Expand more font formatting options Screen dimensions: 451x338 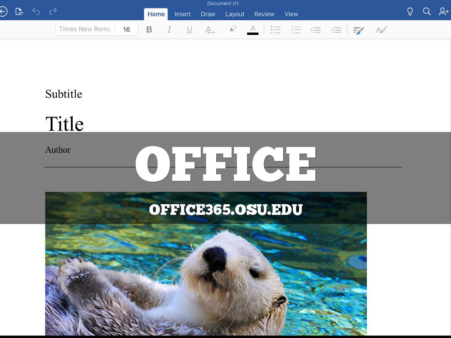pos(210,29)
